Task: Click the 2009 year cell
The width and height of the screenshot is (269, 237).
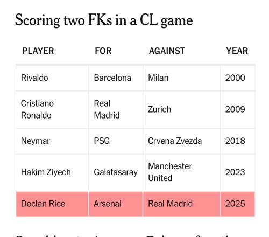Action: tap(238, 109)
